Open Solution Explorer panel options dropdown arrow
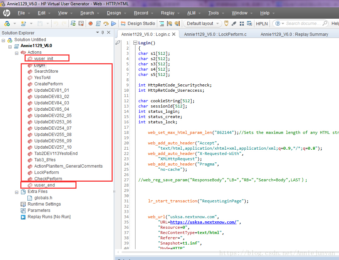The height and width of the screenshot is (260, 339). [x=98, y=32]
